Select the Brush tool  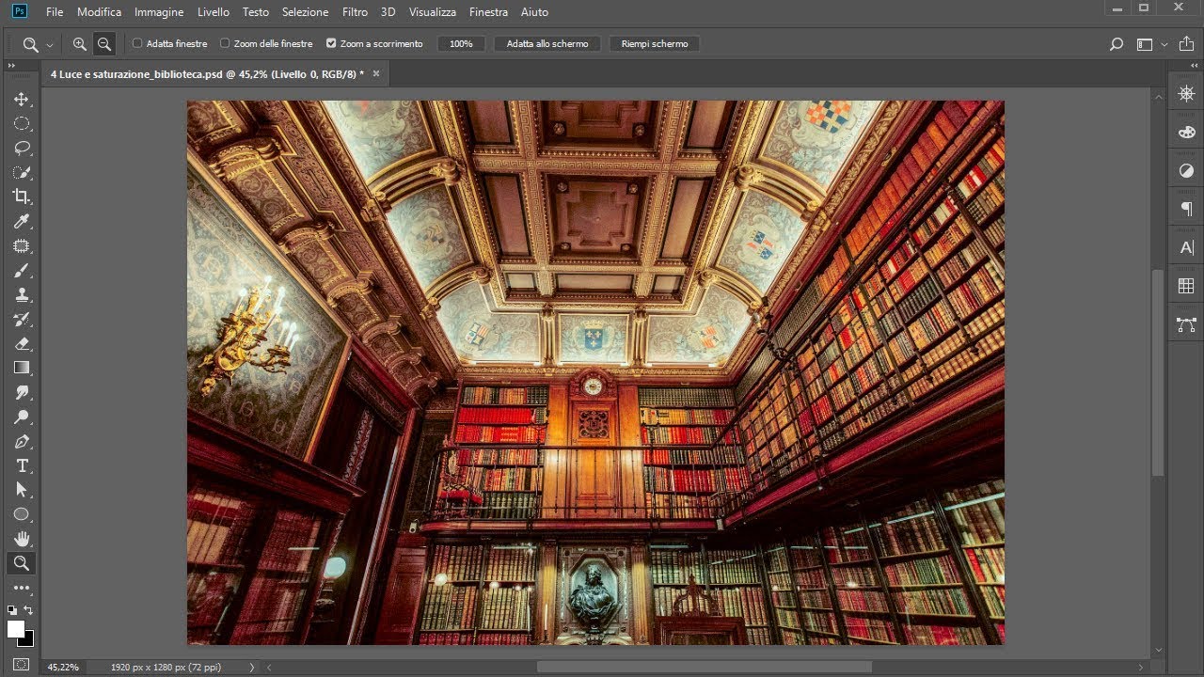pyautogui.click(x=21, y=270)
